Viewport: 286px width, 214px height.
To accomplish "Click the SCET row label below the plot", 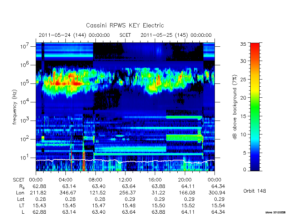I will coord(19,180).
